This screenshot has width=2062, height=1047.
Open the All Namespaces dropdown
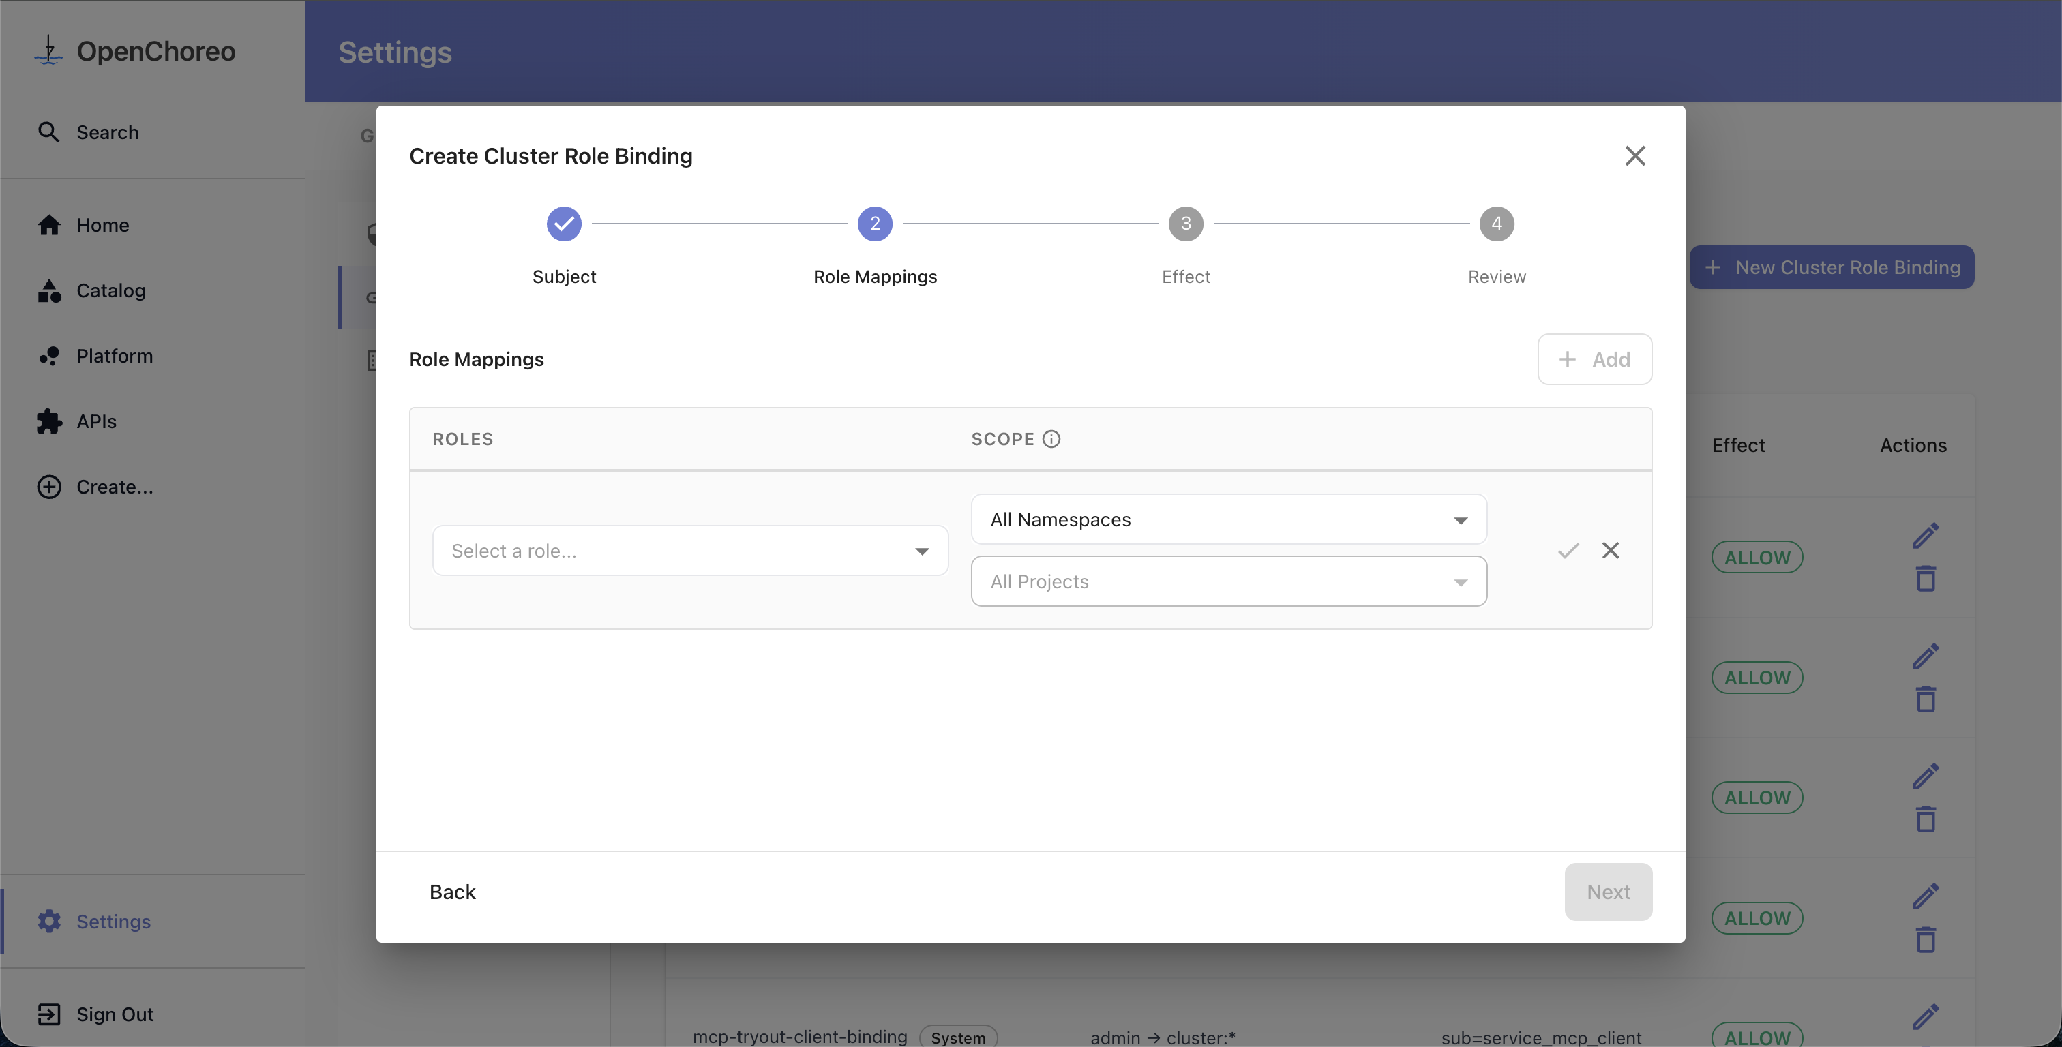click(1228, 519)
